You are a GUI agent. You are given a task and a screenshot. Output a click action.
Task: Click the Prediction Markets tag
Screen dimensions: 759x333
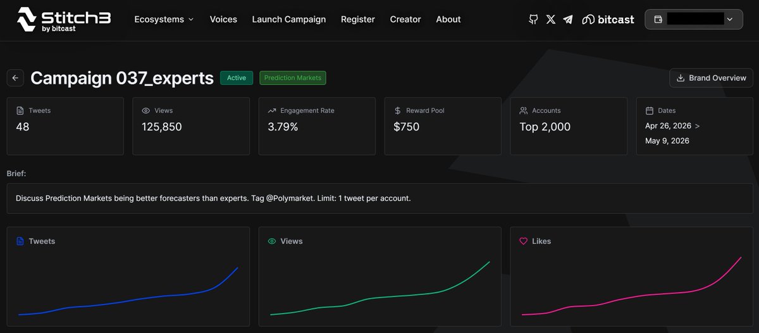tap(293, 78)
